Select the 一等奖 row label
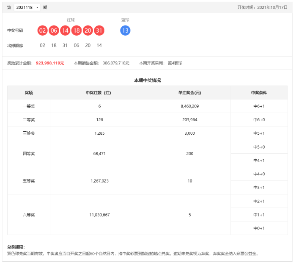Screen dimensions: 296x263 click(x=29, y=106)
